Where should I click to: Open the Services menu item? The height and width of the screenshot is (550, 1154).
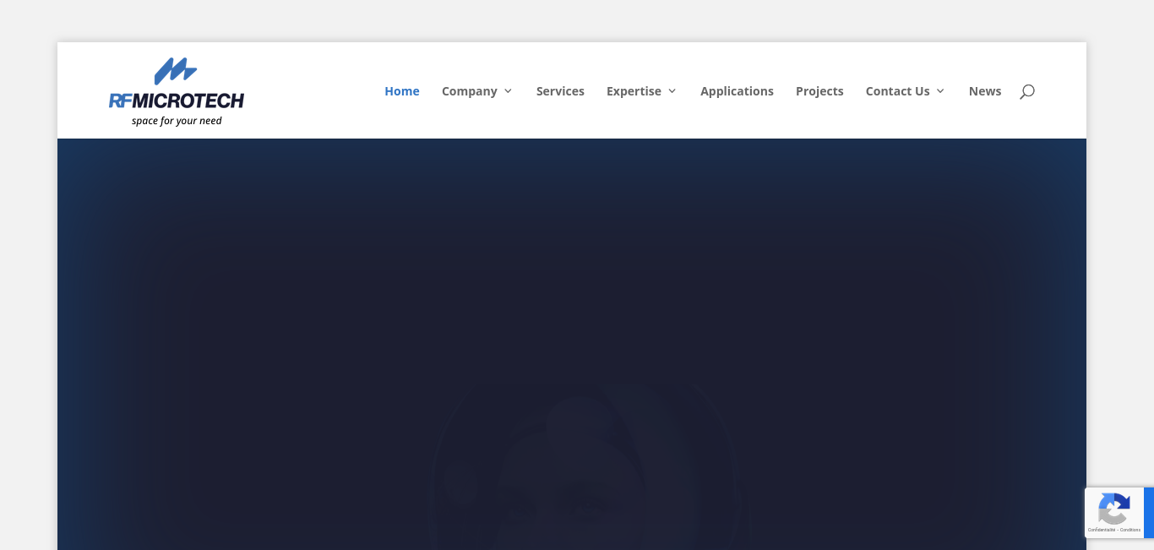coord(560,91)
